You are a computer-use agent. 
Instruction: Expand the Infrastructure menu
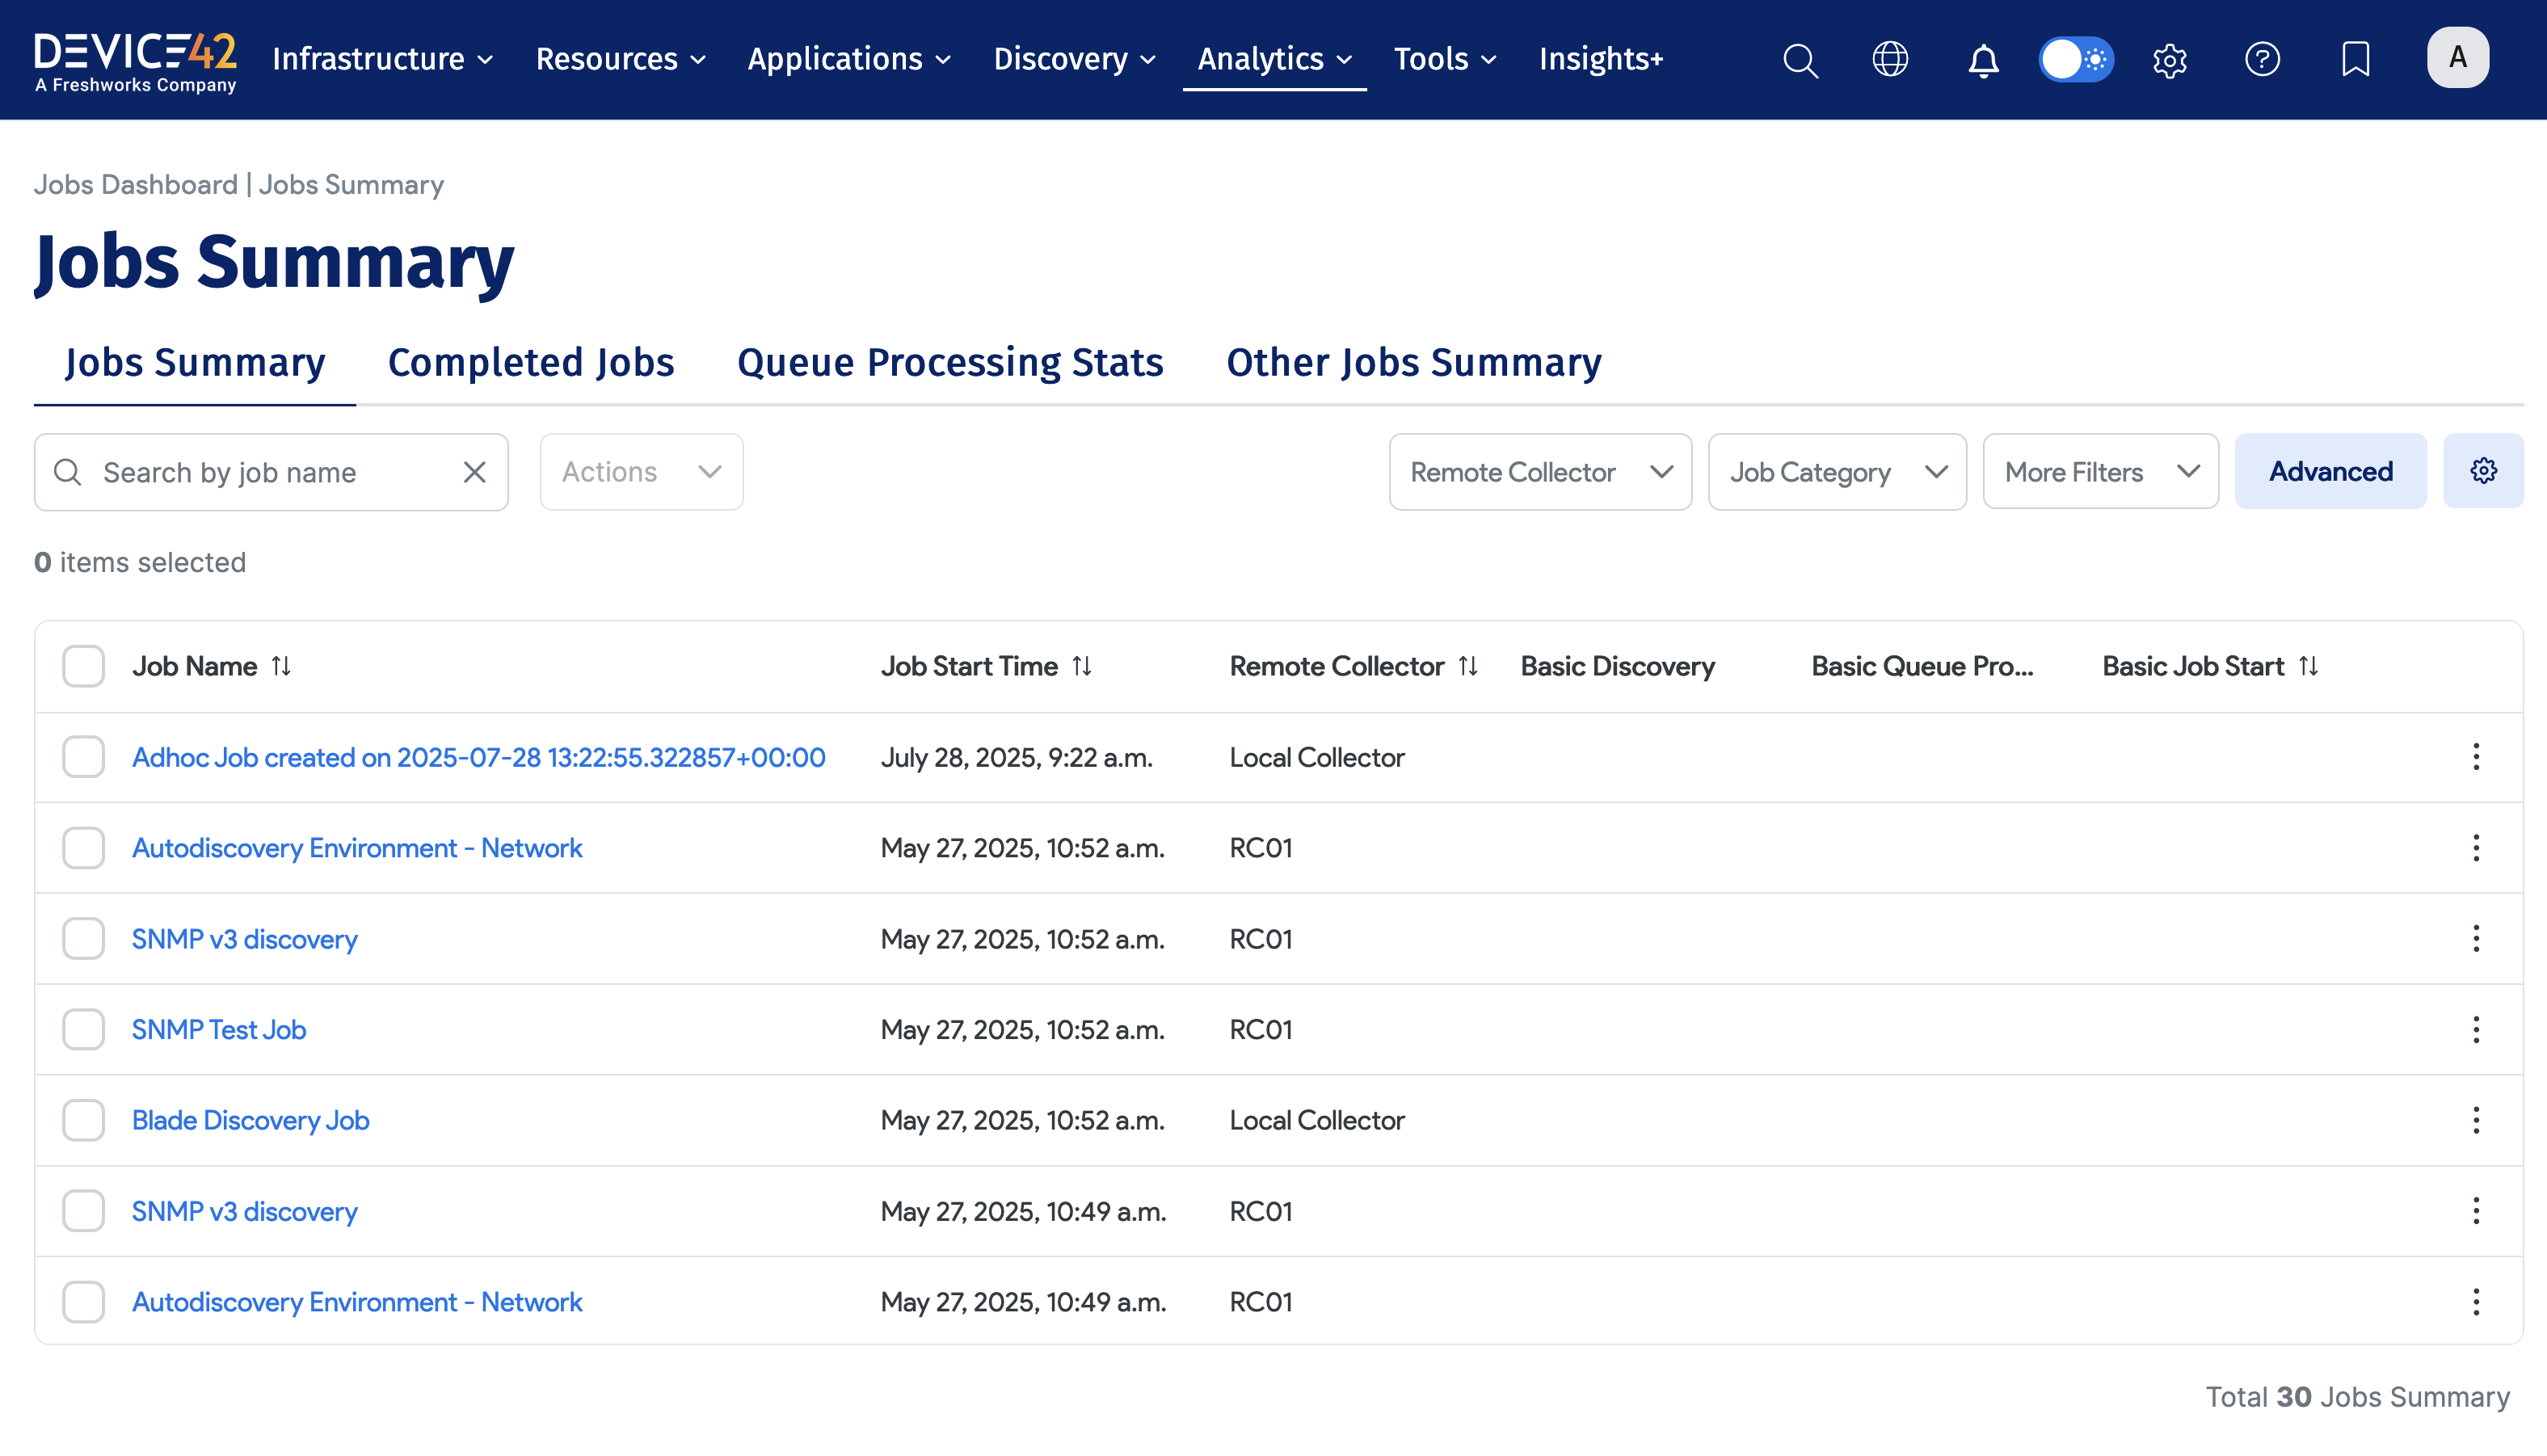[383, 59]
